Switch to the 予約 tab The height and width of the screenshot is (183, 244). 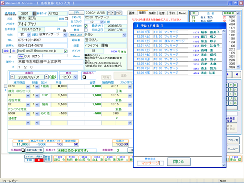pos(172,13)
